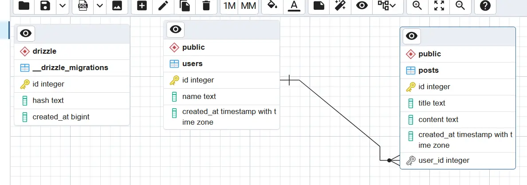
Task: Click 'user_id integer' foreign key column
Action: tap(458, 161)
